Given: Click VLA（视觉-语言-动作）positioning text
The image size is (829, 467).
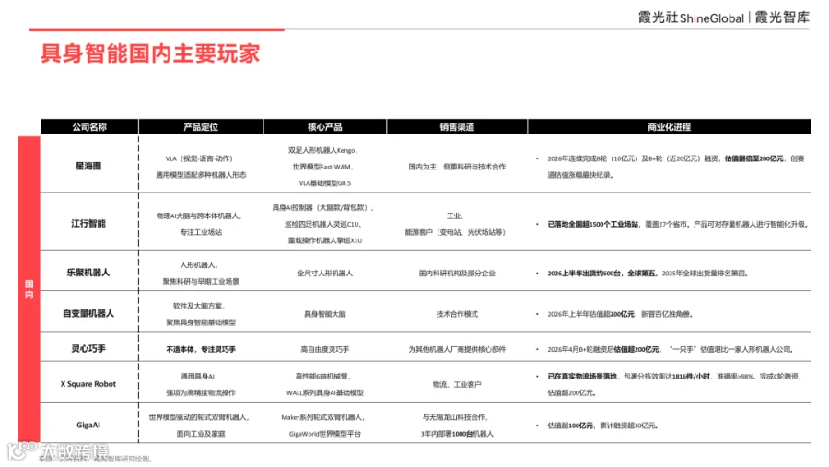Looking at the screenshot, I should (x=199, y=158).
